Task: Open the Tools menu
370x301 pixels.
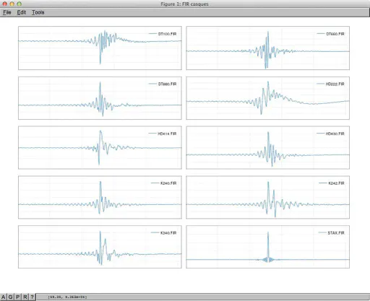Action: pos(38,12)
